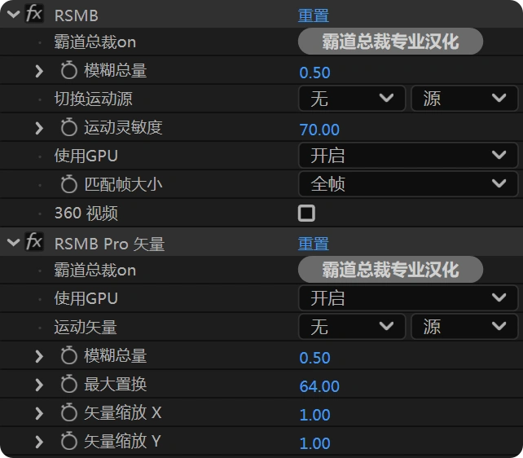Collapse the RSMB effect group

(x=13, y=15)
